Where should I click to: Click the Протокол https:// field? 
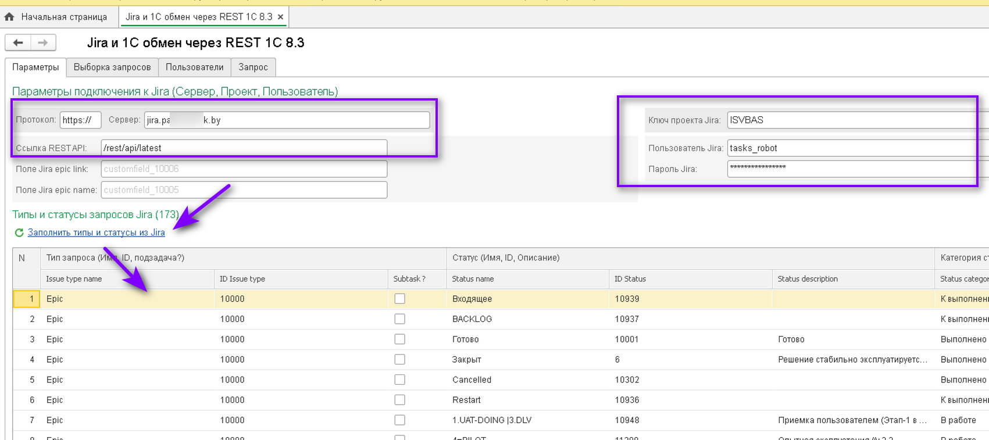tap(80, 120)
